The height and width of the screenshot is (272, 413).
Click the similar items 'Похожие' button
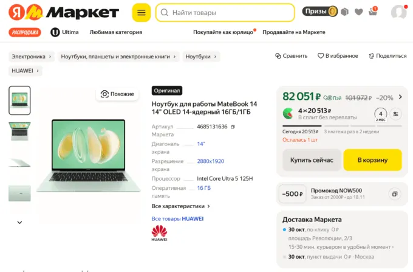(x=117, y=94)
